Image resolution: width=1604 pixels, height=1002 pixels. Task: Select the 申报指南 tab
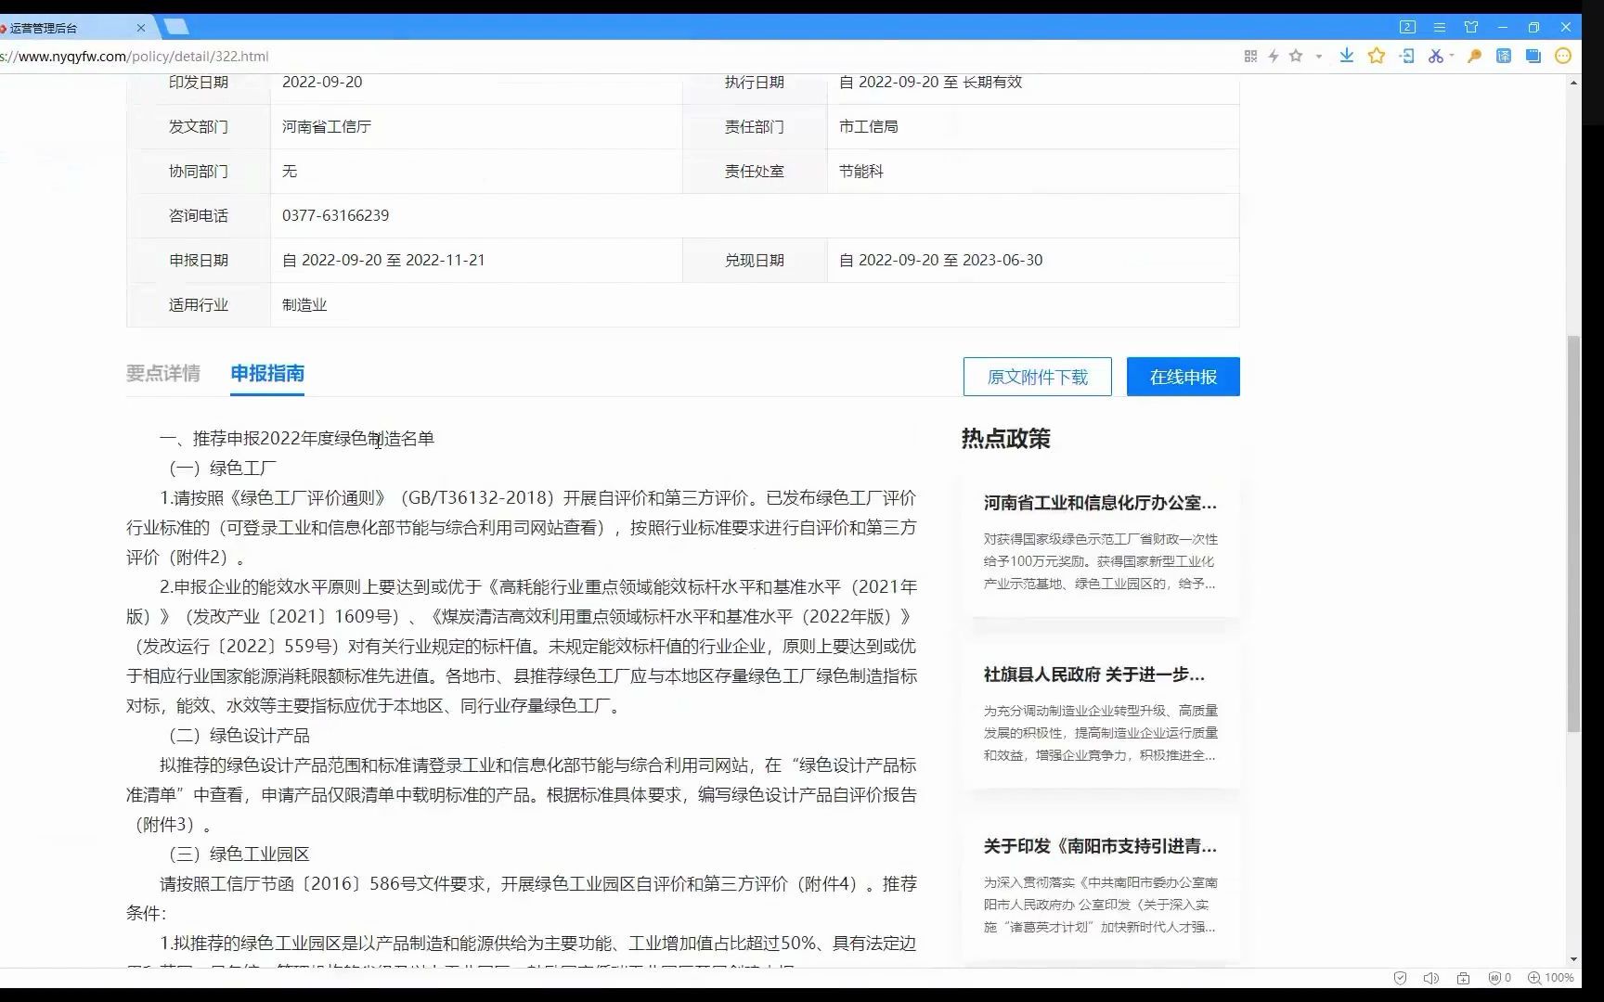(267, 373)
